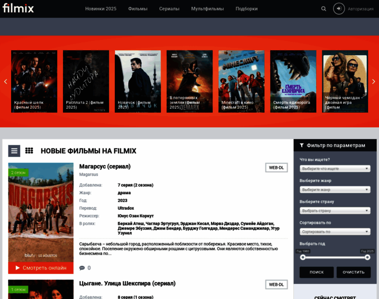This screenshot has width=379, height=299.
Task: Click the 1980 year slider handle
Action: pyautogui.click(x=303, y=258)
